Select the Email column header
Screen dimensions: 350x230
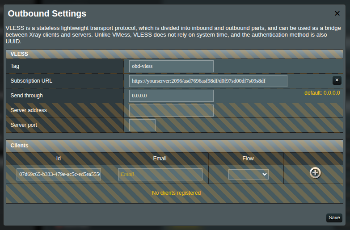point(160,159)
